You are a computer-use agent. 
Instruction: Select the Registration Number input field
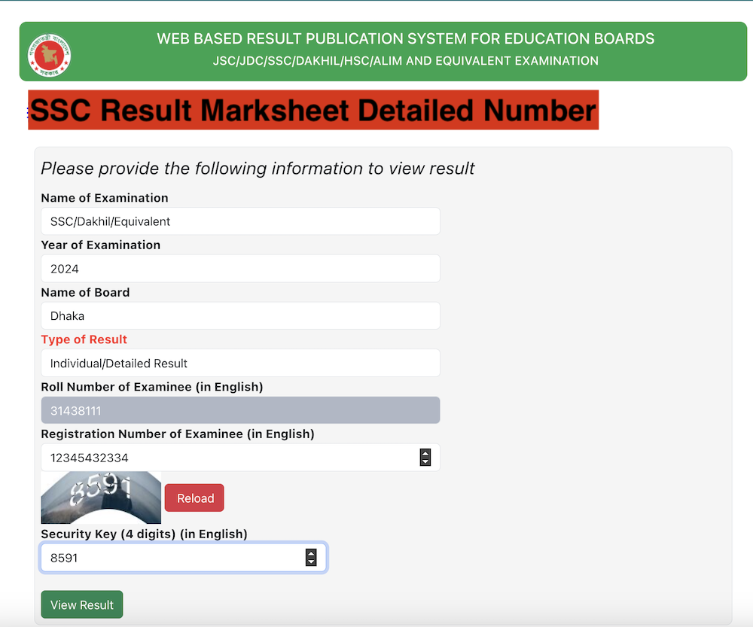(226, 457)
